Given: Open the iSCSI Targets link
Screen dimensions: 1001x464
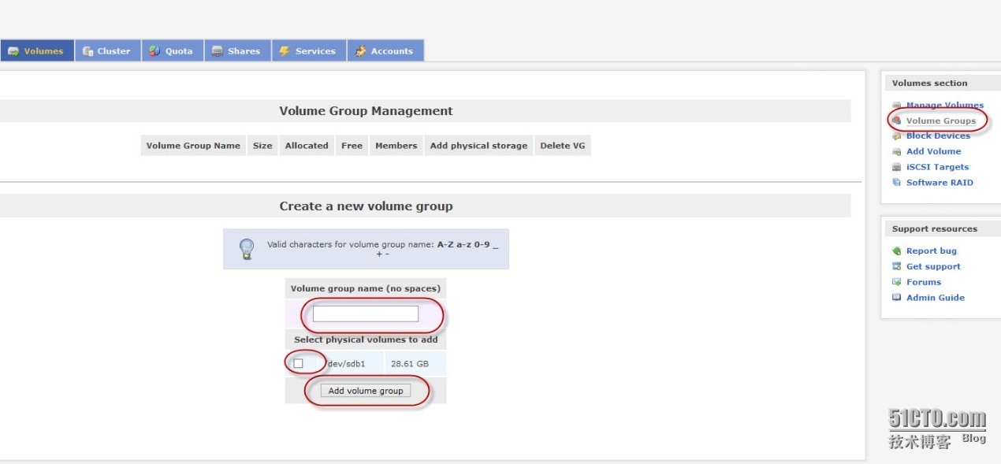Looking at the screenshot, I should coord(937,167).
